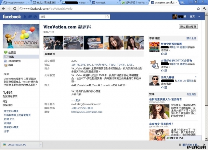Open the VicoVation balloon profile picture
The image size is (208, 150).
pyautogui.click(x=21, y=36)
